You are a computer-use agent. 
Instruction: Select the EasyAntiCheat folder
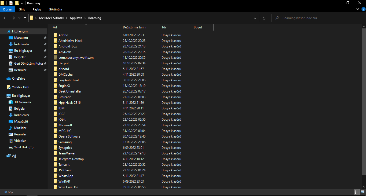69,80
